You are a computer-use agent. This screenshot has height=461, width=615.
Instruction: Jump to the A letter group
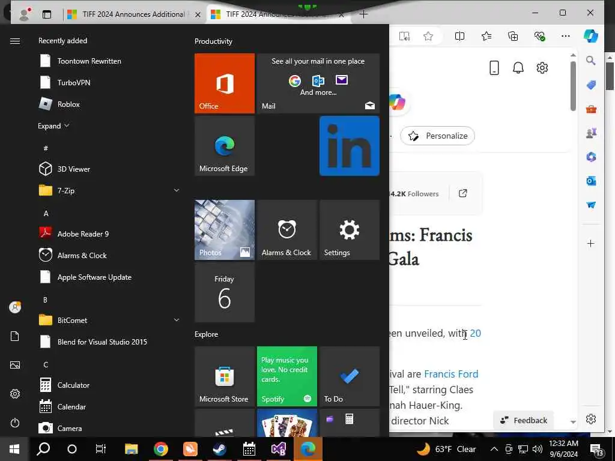point(46,213)
